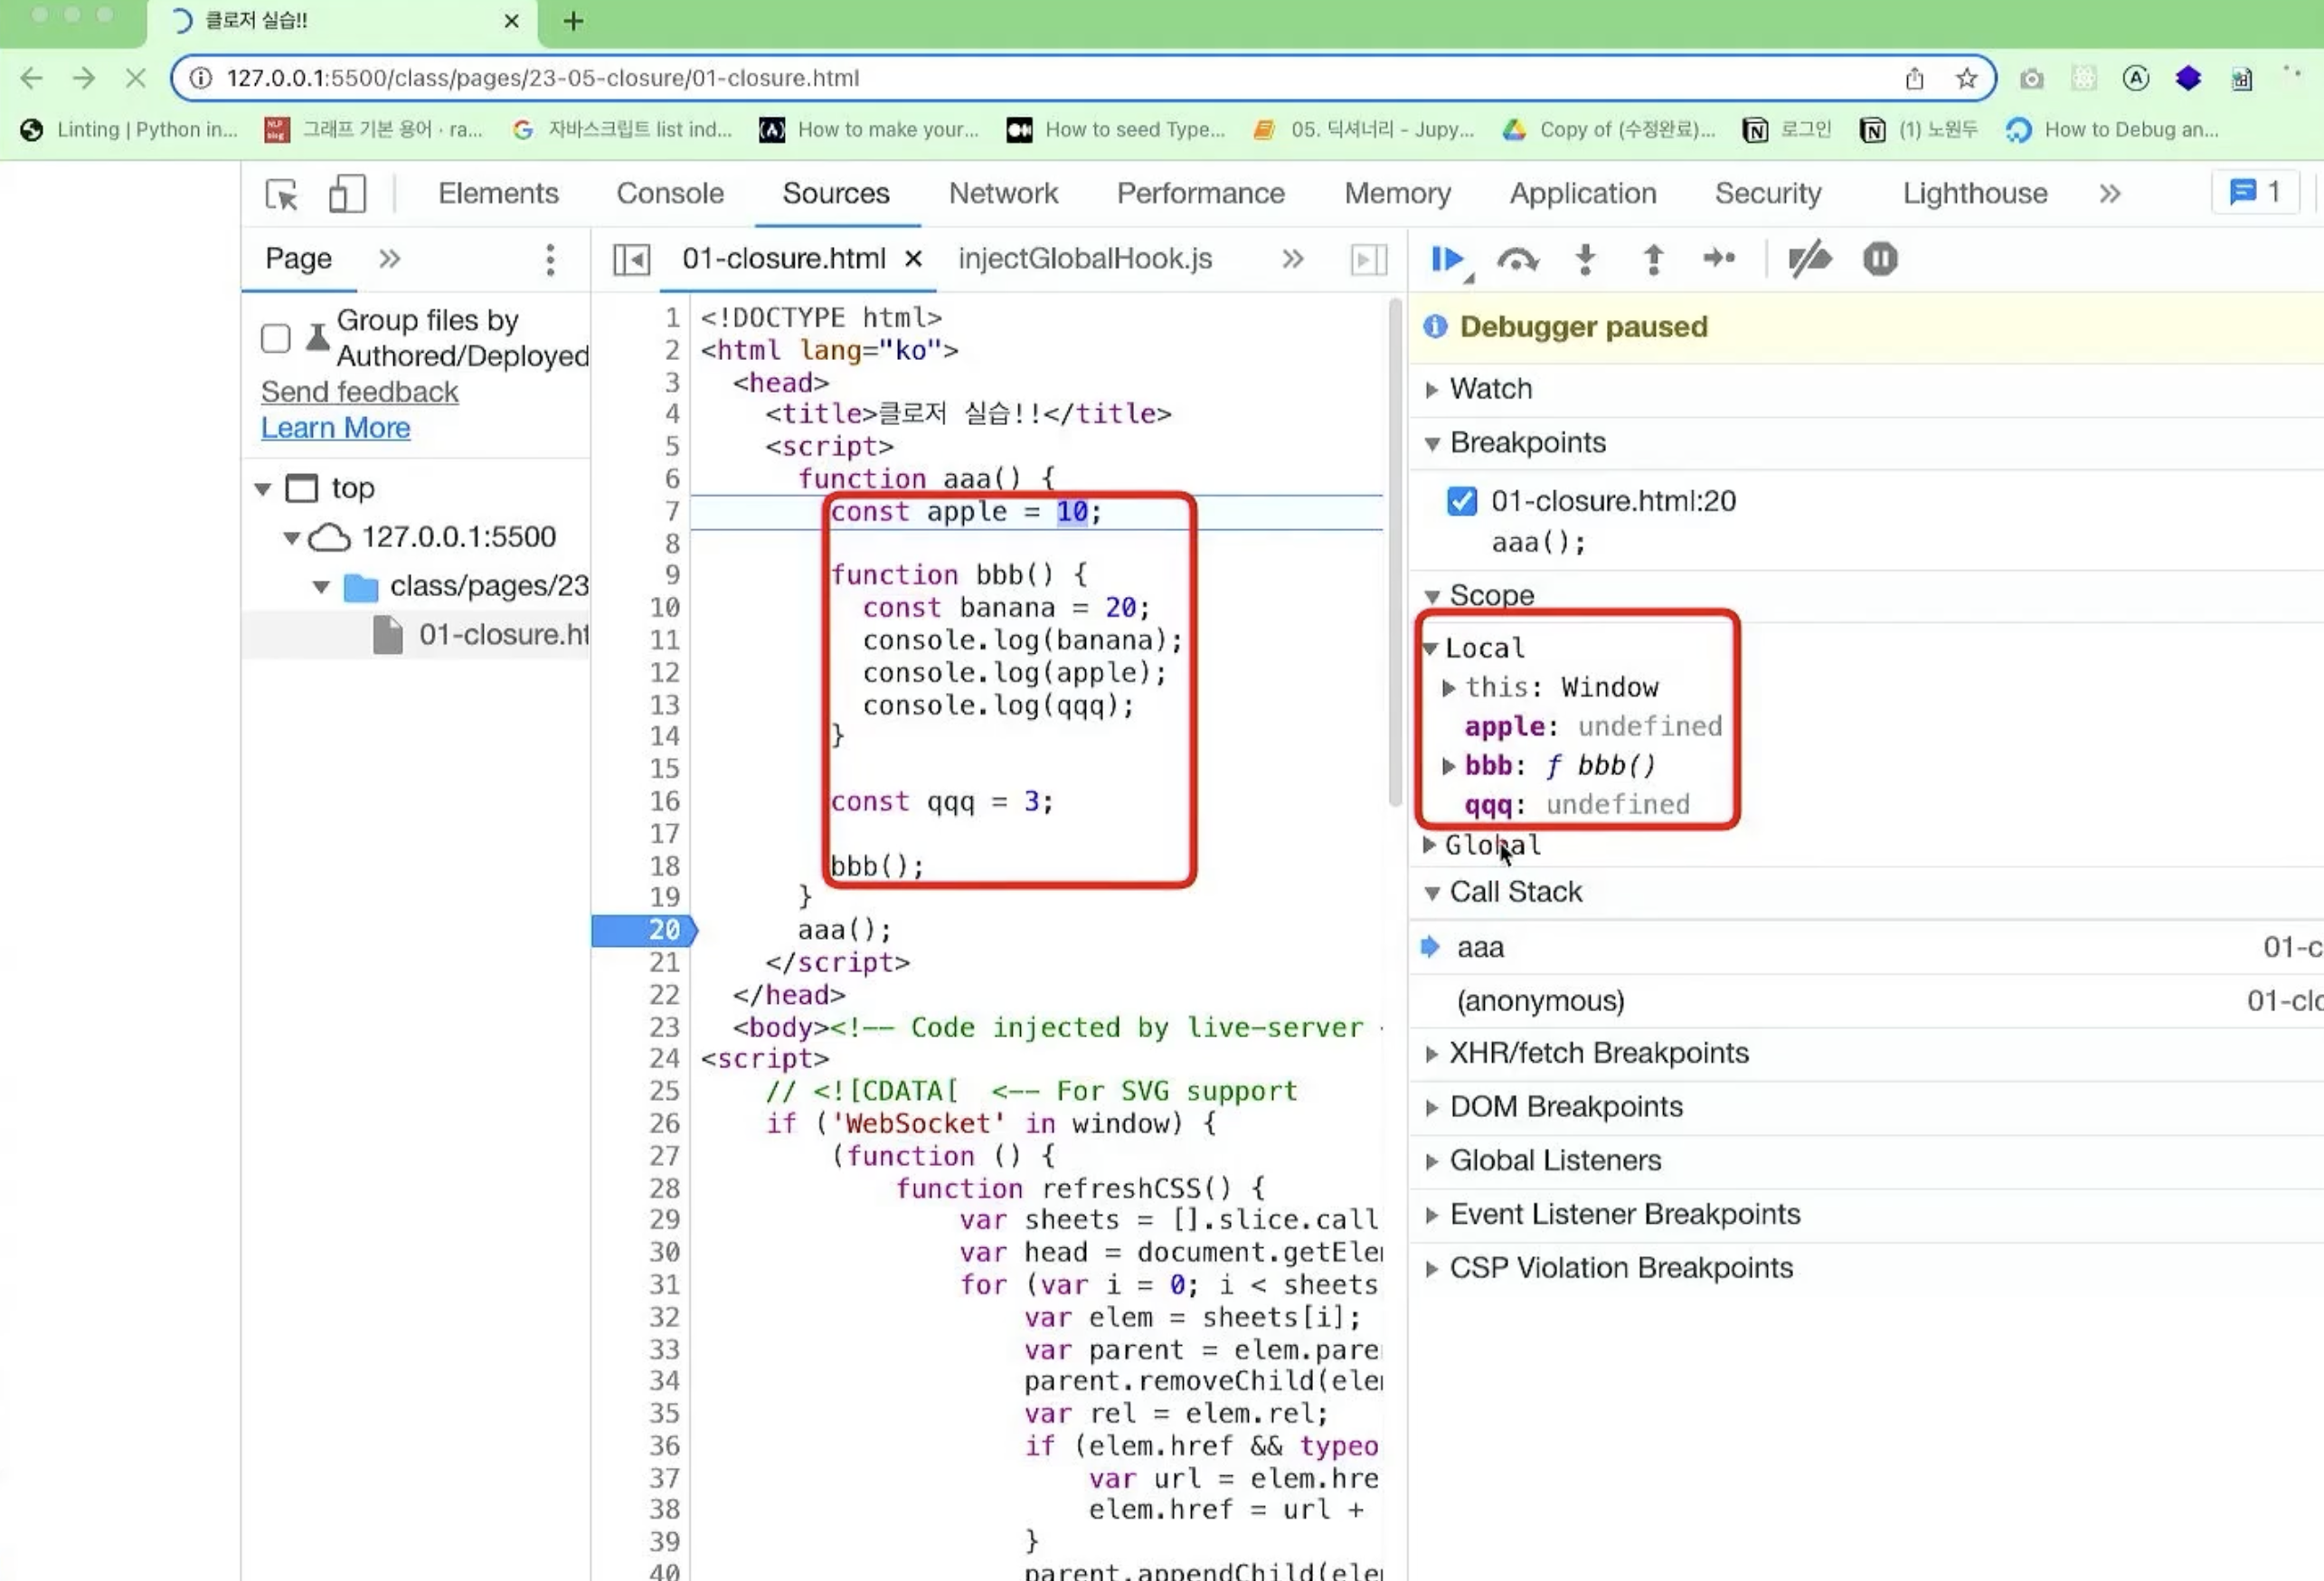
Task: Click the Step into function arrow
Action: coord(1585,260)
